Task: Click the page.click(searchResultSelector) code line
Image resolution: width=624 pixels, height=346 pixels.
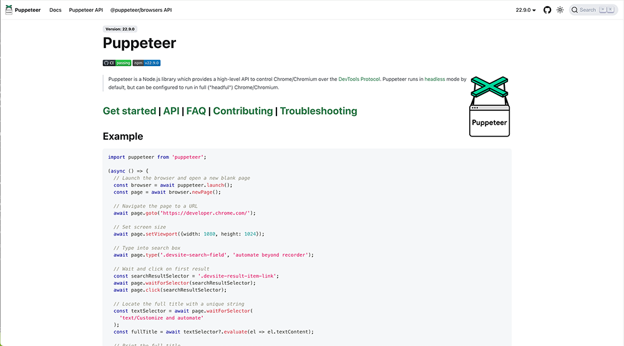Action: pos(170,290)
